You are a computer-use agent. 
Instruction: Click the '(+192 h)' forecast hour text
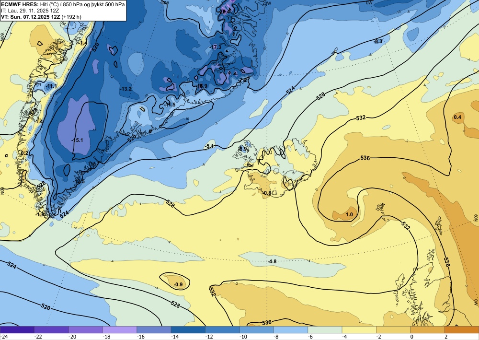tap(71, 17)
